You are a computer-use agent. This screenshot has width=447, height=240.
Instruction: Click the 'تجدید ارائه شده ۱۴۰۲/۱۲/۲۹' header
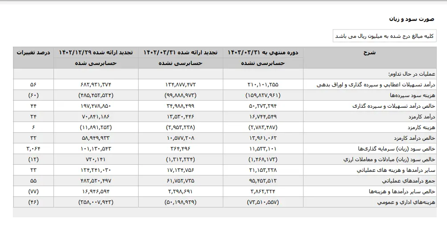tap(96, 53)
